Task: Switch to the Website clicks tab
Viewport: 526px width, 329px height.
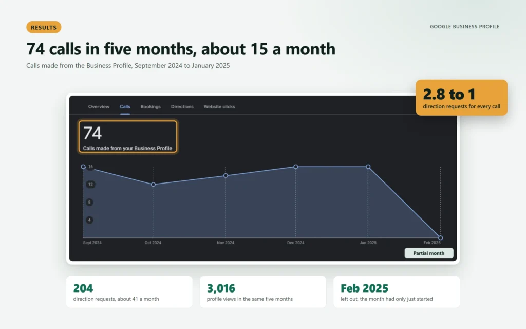Action: tap(219, 107)
